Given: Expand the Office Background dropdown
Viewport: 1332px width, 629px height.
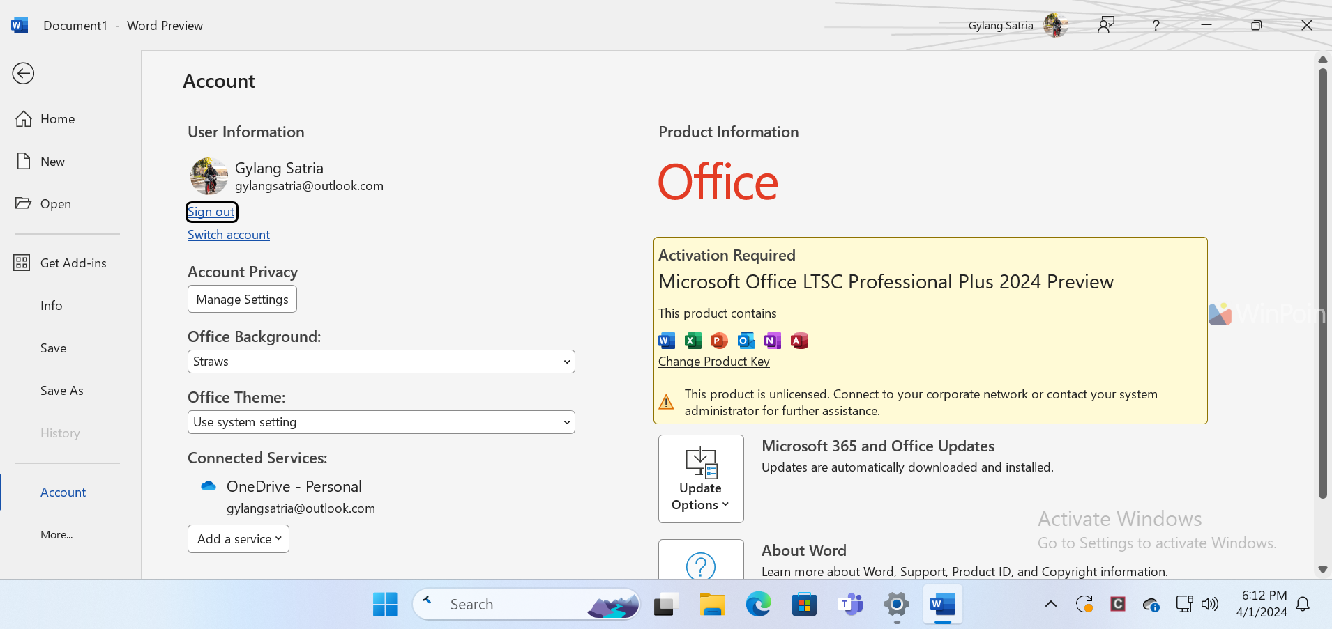Looking at the screenshot, I should [x=381, y=362].
